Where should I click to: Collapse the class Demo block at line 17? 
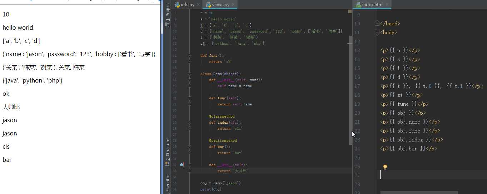pos(189,74)
